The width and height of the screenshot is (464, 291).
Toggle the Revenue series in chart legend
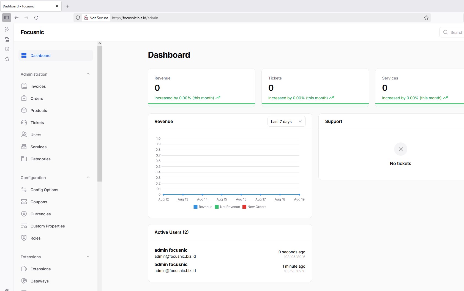point(203,207)
